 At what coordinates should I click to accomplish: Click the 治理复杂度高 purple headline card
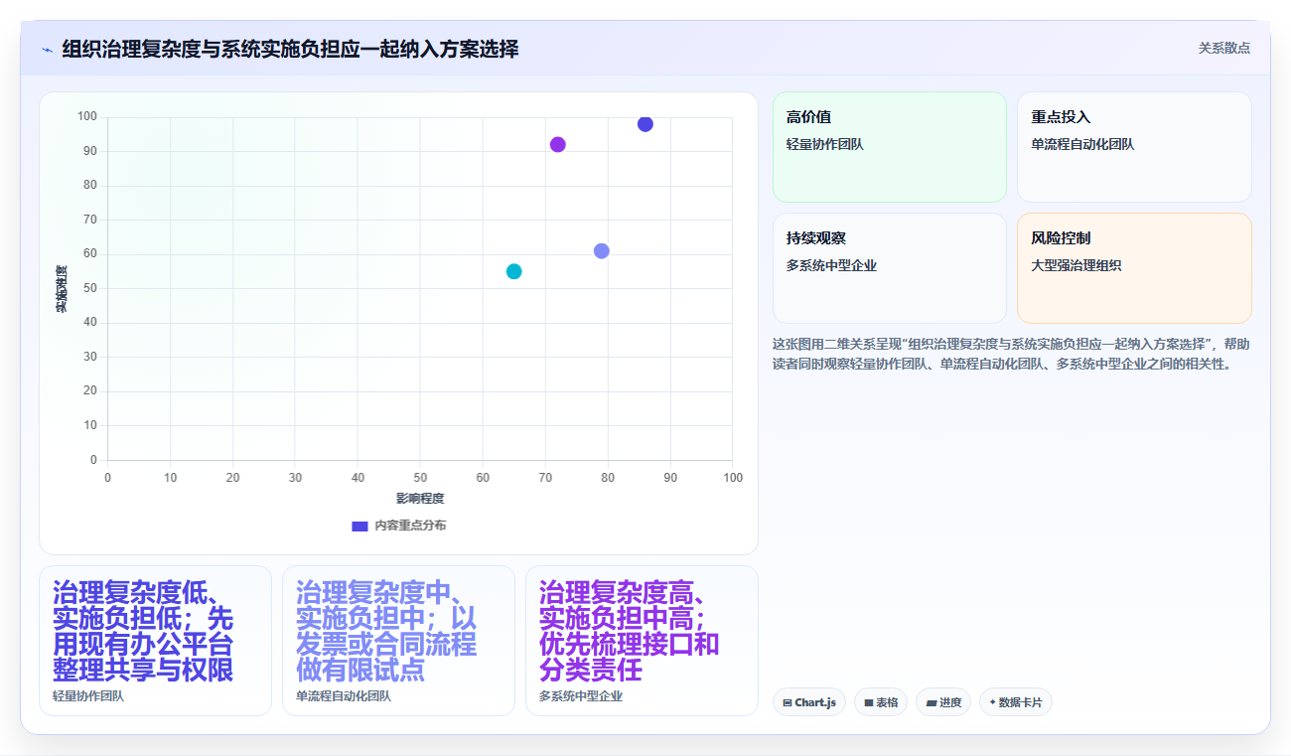[642, 641]
